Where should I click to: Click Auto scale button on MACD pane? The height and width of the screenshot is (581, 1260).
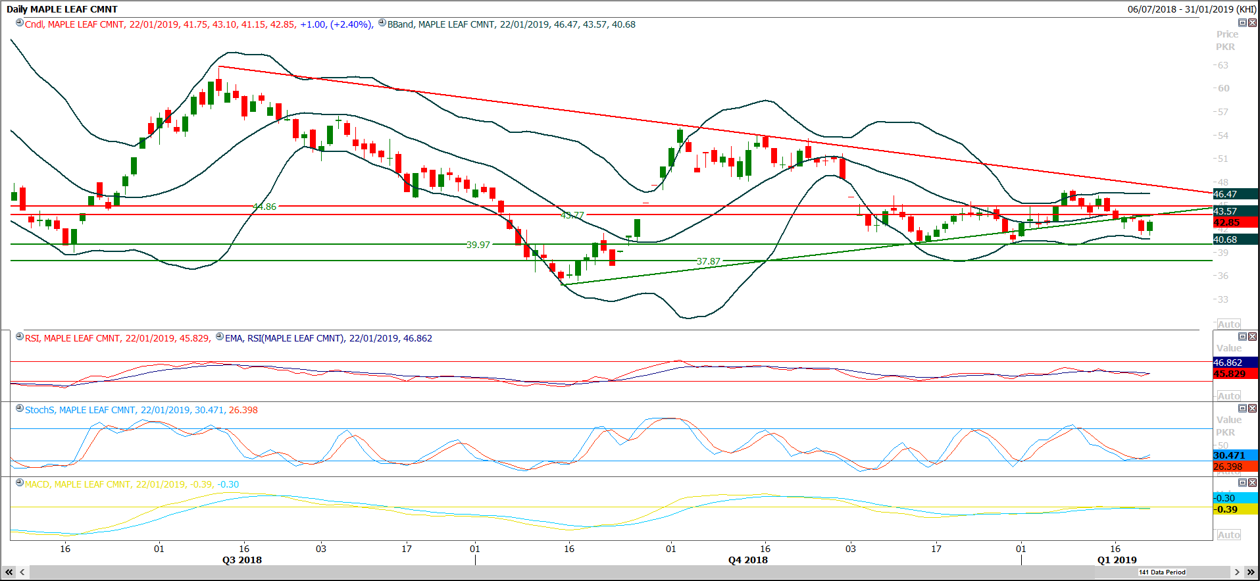(x=1228, y=534)
